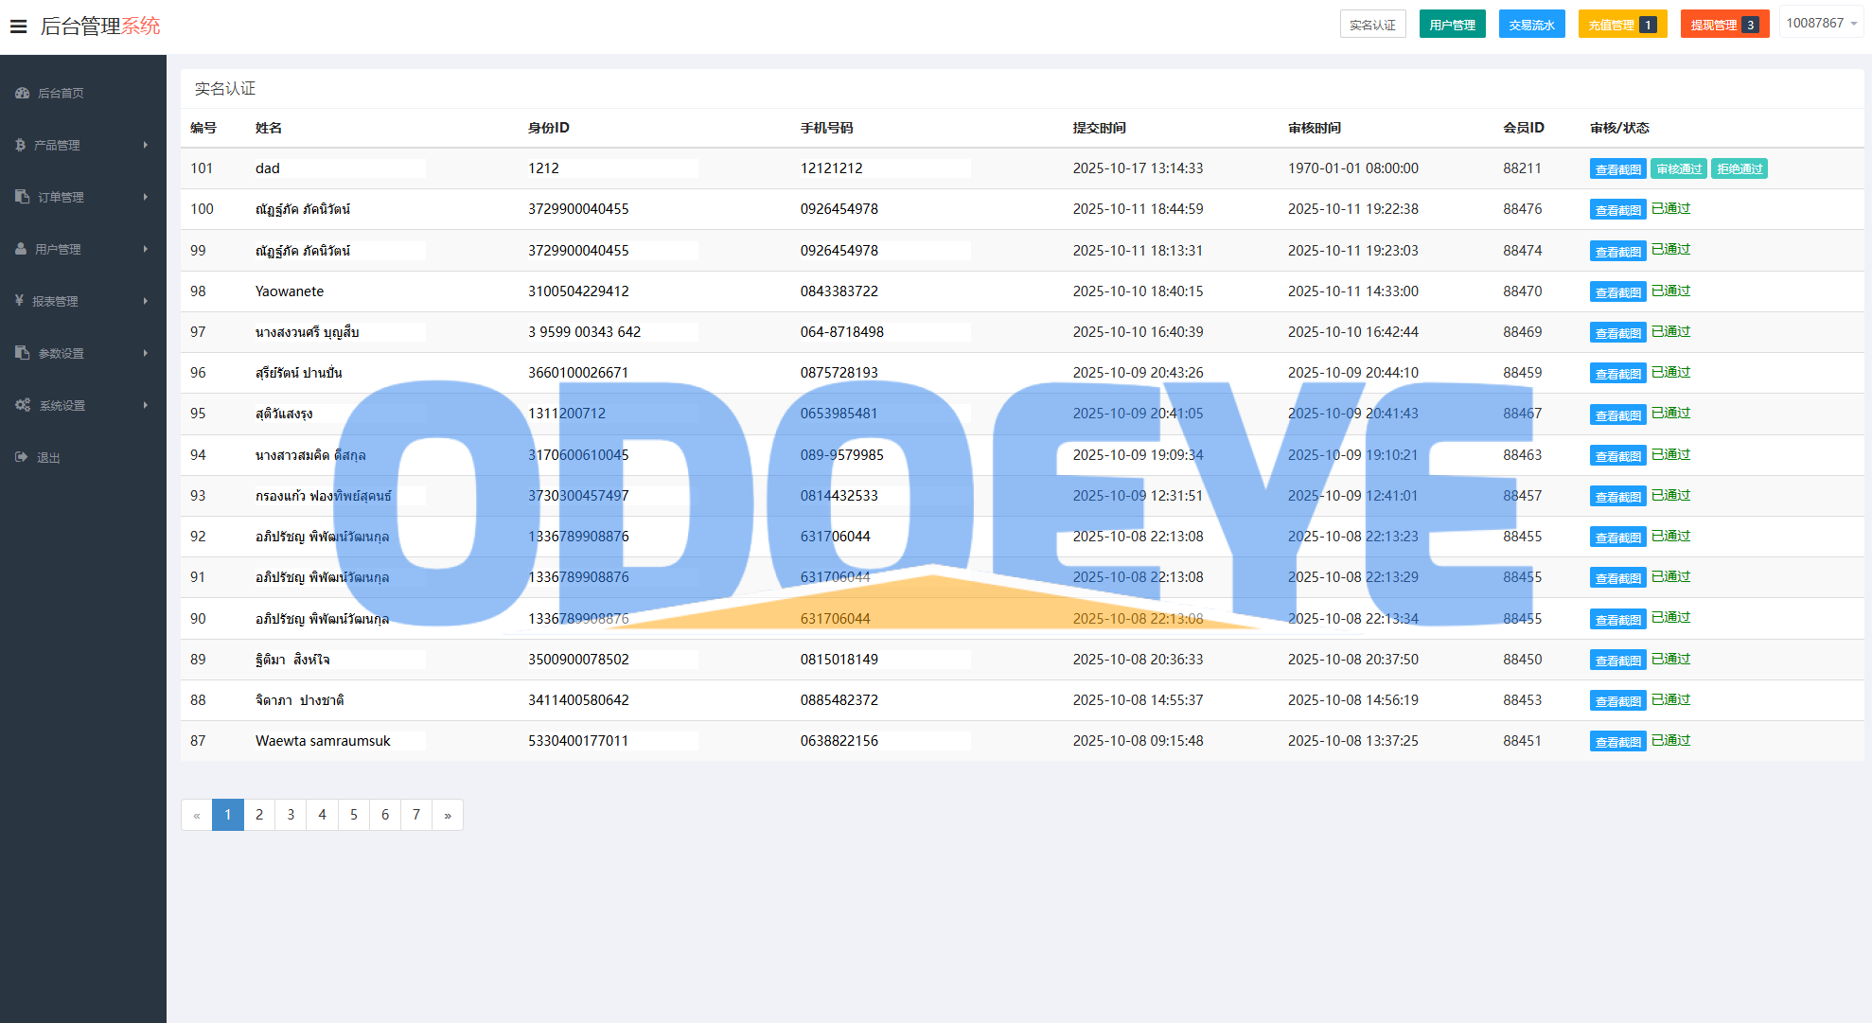The height and width of the screenshot is (1023, 1872).
Task: Open the 交易流水 top button
Action: pos(1531,25)
